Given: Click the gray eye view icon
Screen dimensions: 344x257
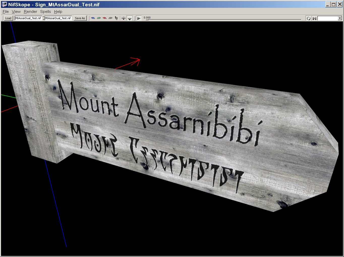Looking at the screenshot, I should [110, 18].
